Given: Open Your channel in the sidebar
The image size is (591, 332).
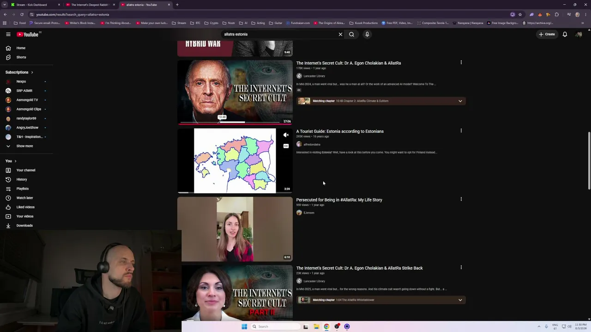Looking at the screenshot, I should [x=26, y=170].
